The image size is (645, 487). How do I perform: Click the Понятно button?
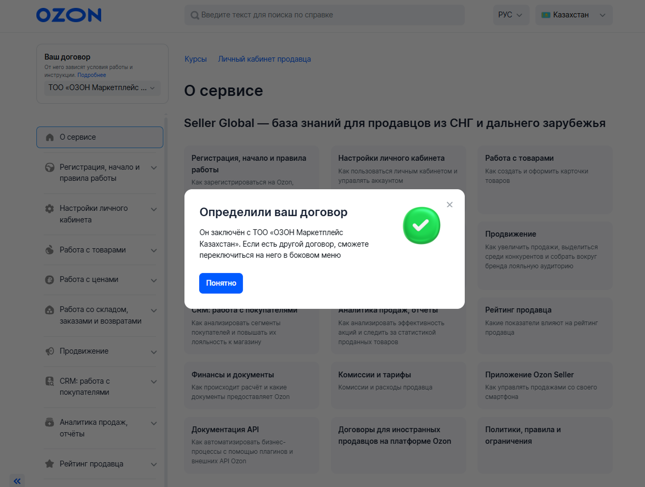coord(221,283)
